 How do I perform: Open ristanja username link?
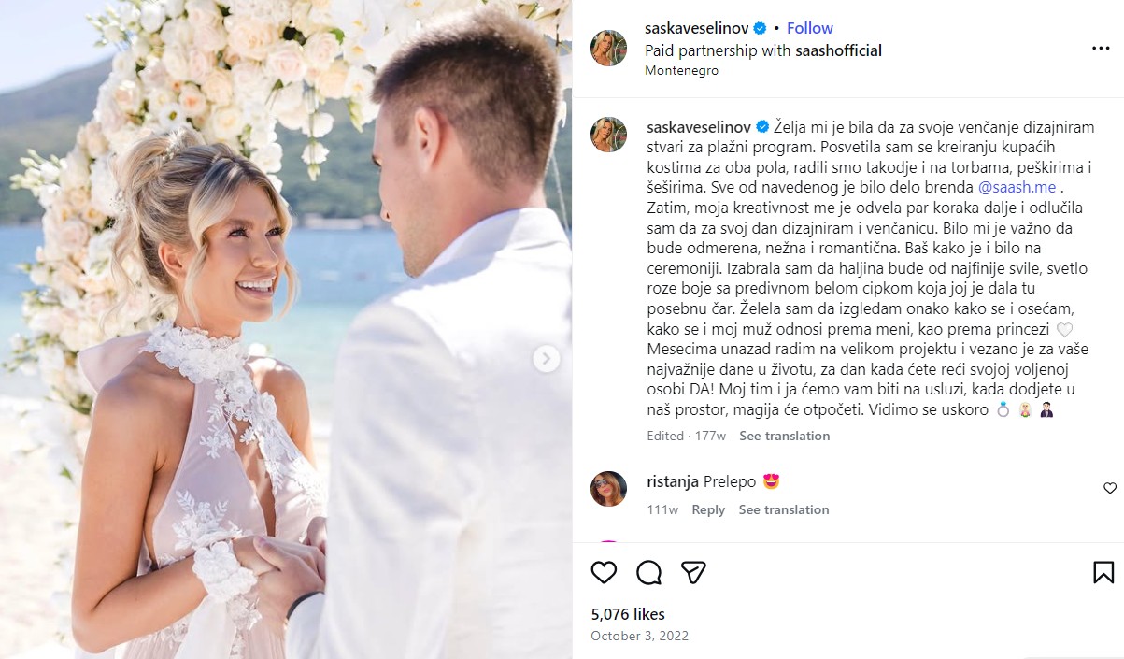pyautogui.click(x=673, y=481)
